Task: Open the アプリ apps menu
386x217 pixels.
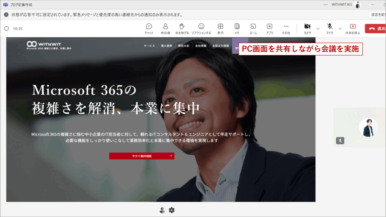Action: pyautogui.click(x=270, y=29)
